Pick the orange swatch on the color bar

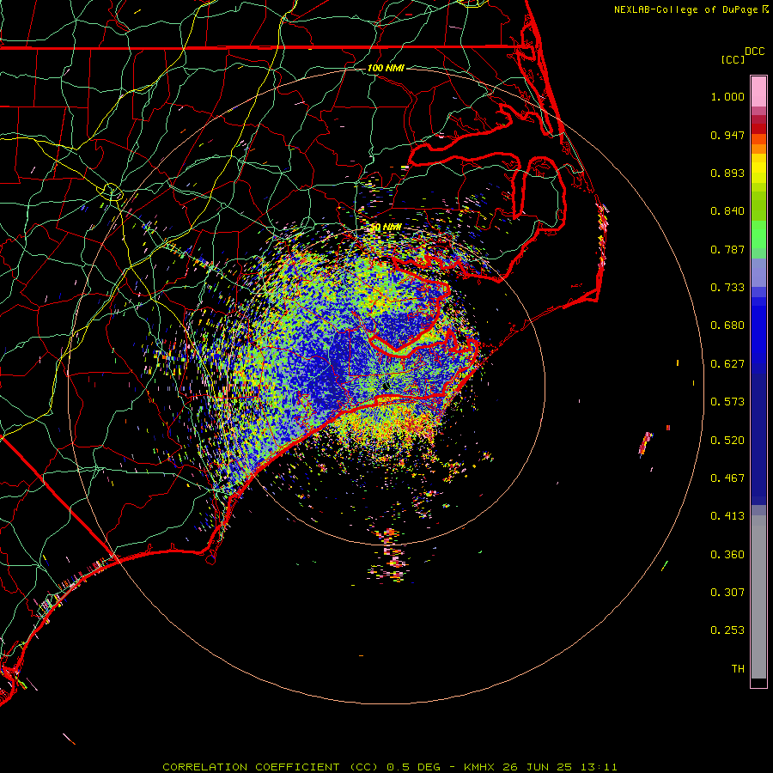(x=758, y=149)
